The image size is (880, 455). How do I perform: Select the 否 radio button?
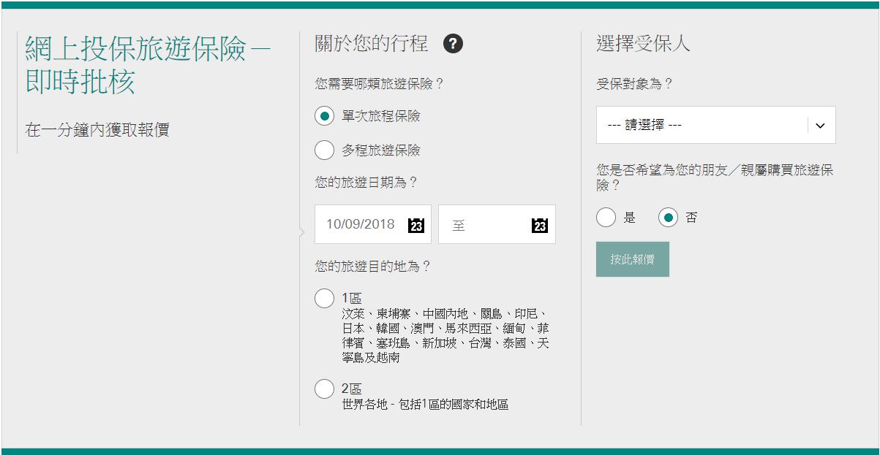pyautogui.click(x=668, y=218)
